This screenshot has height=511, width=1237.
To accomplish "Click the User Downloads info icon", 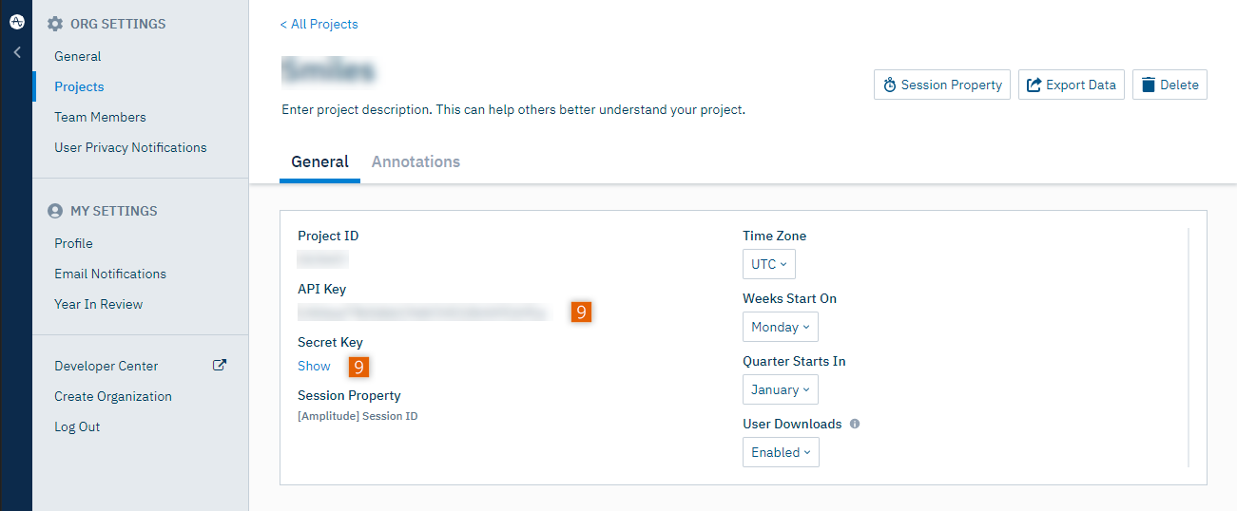I will pos(855,424).
